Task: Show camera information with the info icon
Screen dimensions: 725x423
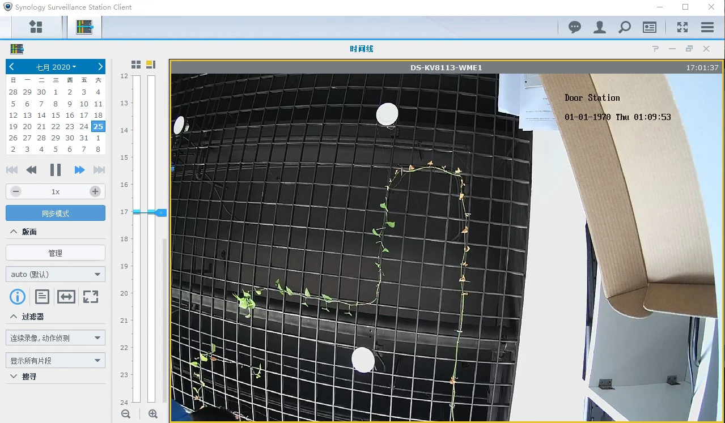Action: point(18,296)
